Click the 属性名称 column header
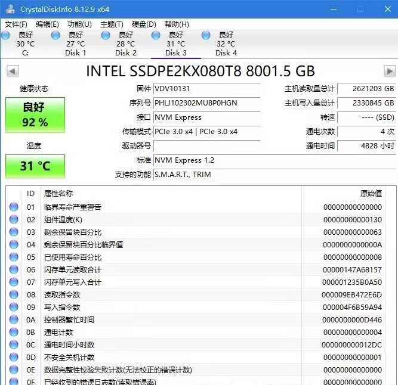This screenshot has height=385, width=398. click(x=171, y=193)
